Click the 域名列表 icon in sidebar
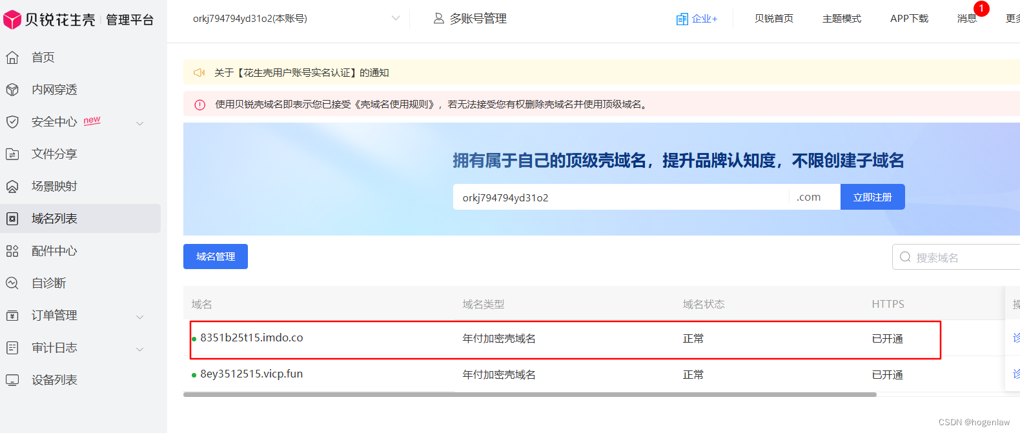Screen dimensions: 1020x433 click(12, 219)
